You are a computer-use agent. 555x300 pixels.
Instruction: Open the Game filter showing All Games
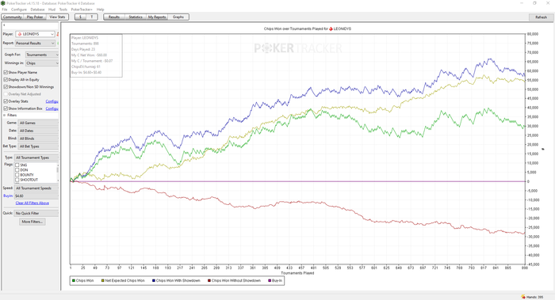38,123
